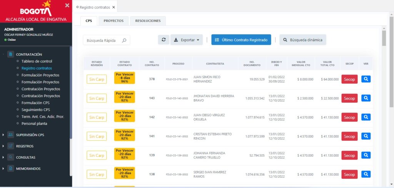Click Por Vencer -8 días status badge

[125, 78]
